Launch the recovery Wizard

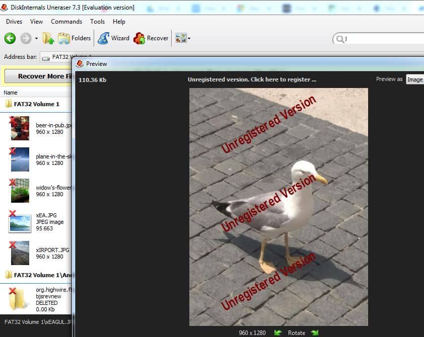[113, 38]
